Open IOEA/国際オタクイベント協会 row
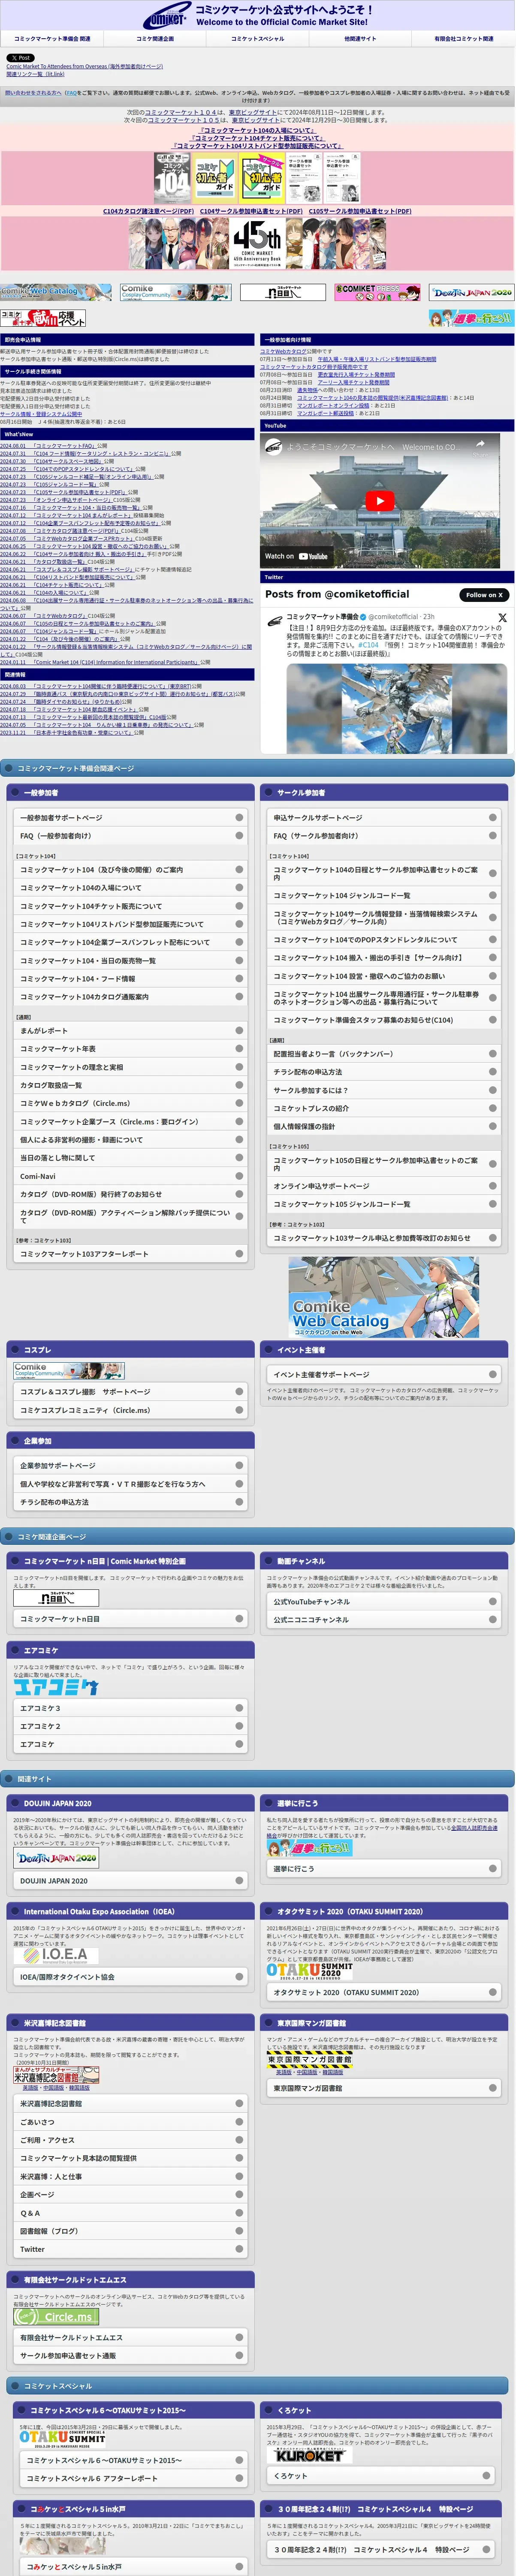This screenshot has width=516, height=2576. [130, 1977]
